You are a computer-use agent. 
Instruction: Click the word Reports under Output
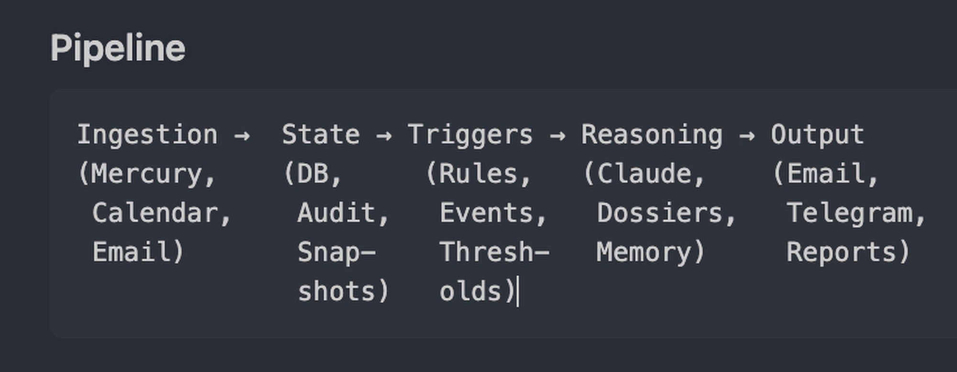pyautogui.click(x=840, y=252)
